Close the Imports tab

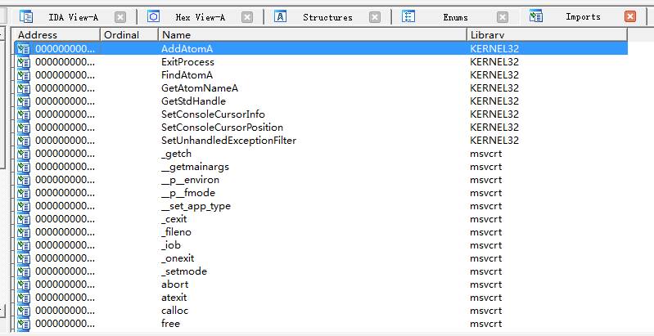[x=629, y=17]
